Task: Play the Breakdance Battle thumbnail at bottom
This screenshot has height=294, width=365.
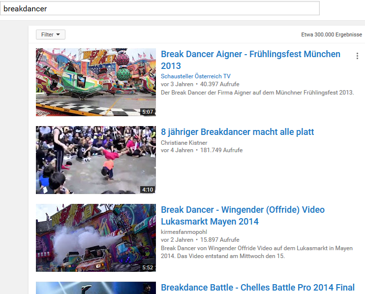Action: tap(95, 288)
